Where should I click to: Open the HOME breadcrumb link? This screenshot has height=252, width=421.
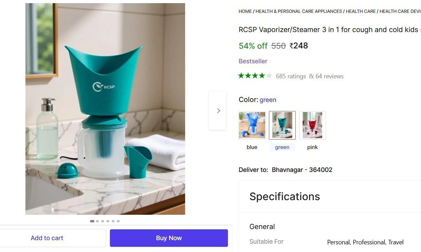click(x=245, y=11)
